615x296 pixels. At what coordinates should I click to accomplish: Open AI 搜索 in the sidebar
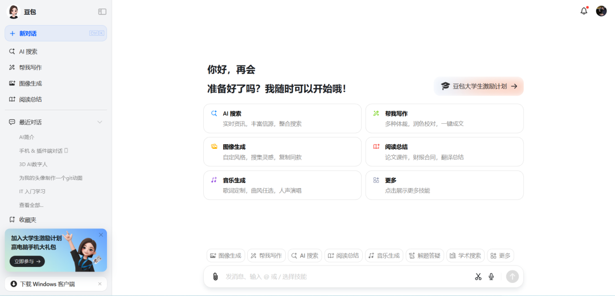[56, 51]
